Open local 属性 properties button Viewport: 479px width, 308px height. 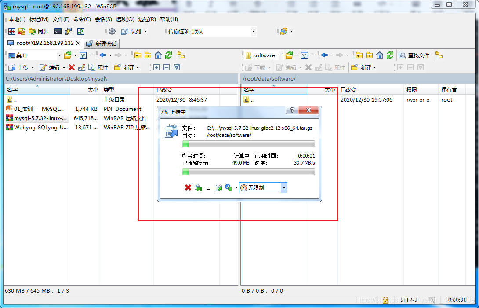pyautogui.click(x=98, y=67)
